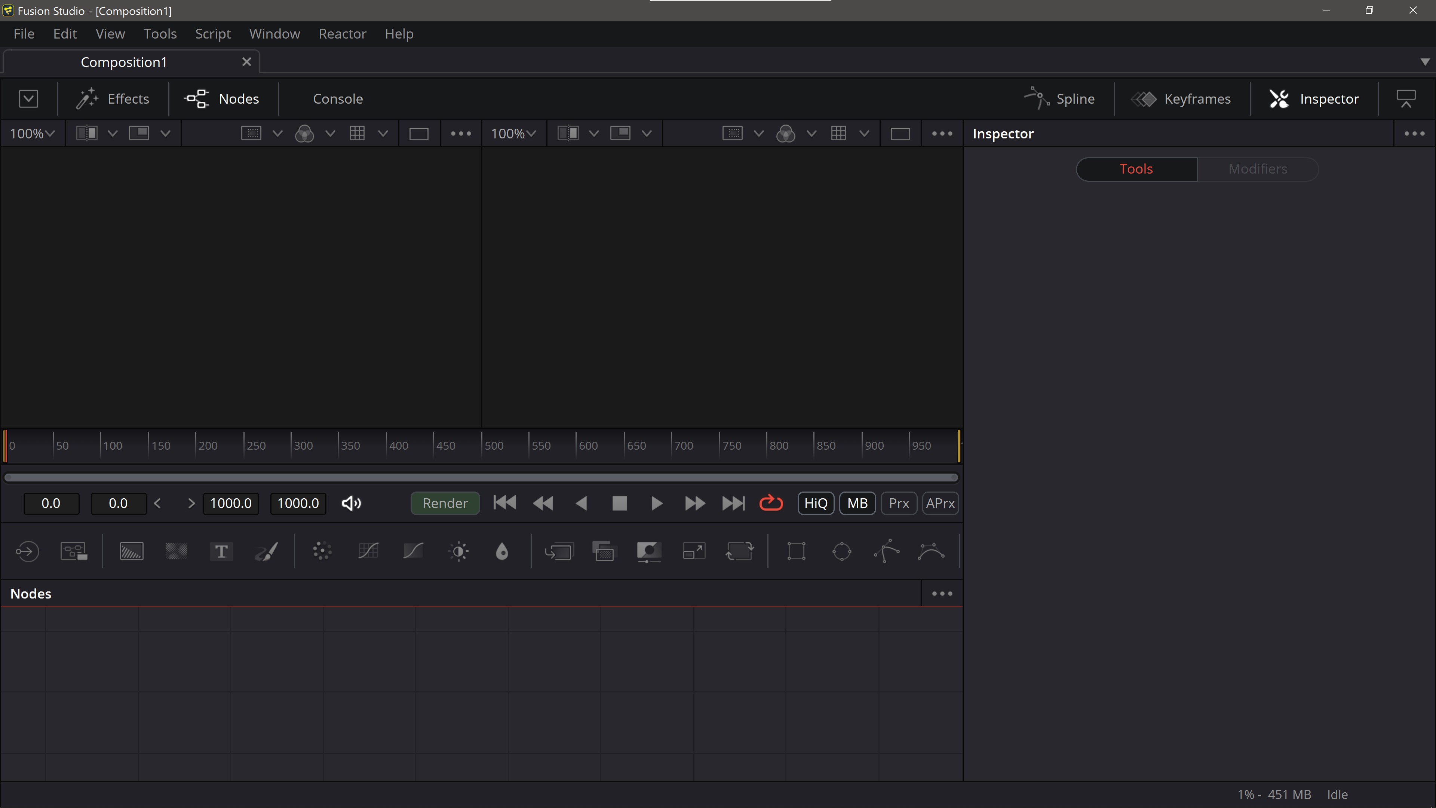Image resolution: width=1436 pixels, height=808 pixels.
Task: Add a Color Curves node from the toolbar
Action: (368, 551)
